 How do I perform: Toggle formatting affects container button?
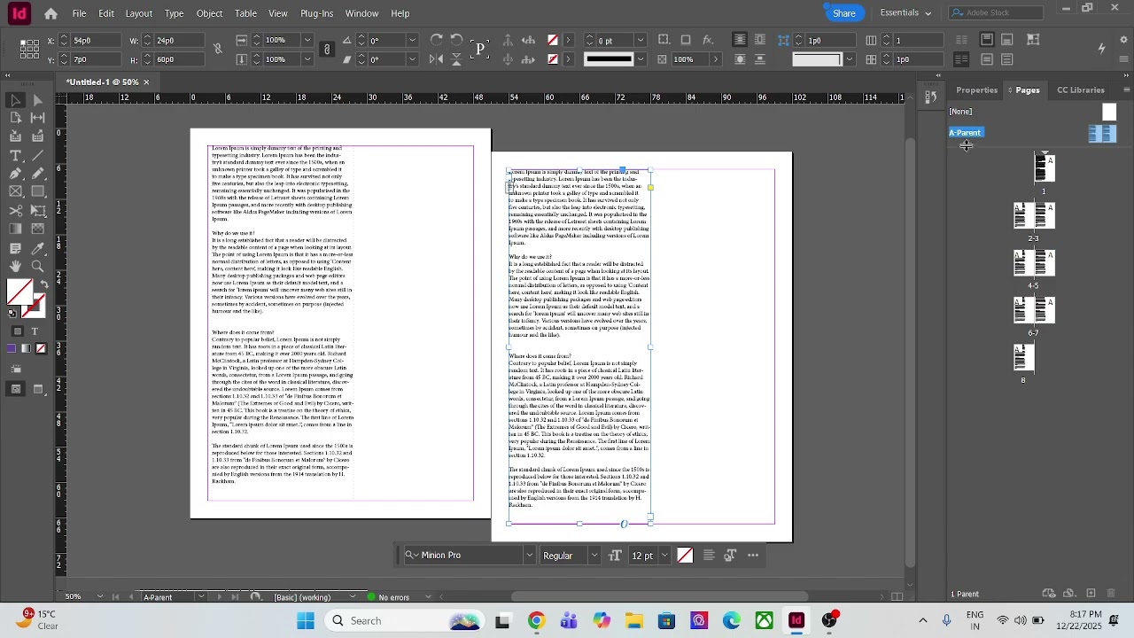18,331
